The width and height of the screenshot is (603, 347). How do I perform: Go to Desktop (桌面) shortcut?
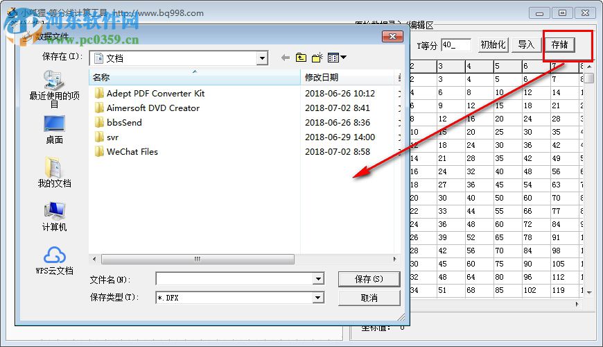click(x=54, y=130)
